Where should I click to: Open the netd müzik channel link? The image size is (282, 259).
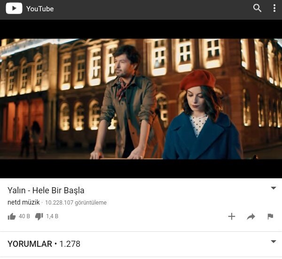pos(23,202)
